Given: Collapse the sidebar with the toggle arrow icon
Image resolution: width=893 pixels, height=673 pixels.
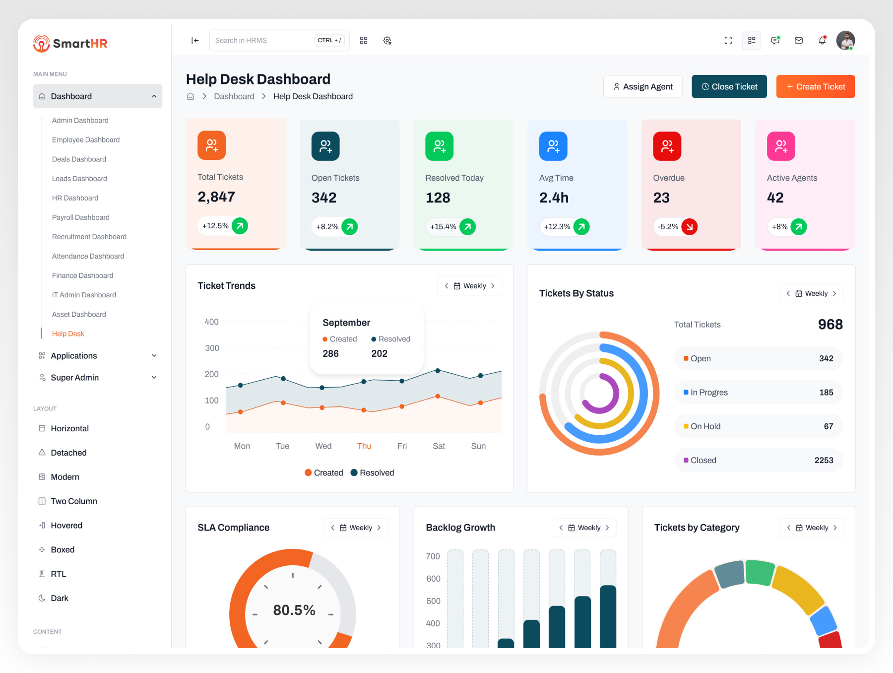Looking at the screenshot, I should [x=195, y=41].
